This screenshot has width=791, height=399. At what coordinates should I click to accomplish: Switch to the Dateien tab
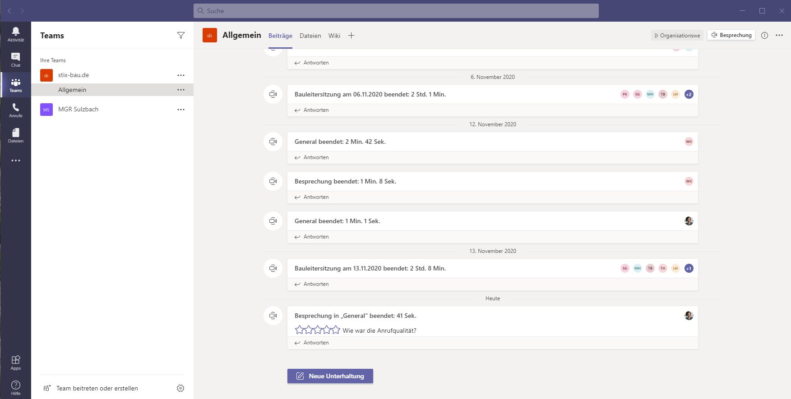[310, 36]
